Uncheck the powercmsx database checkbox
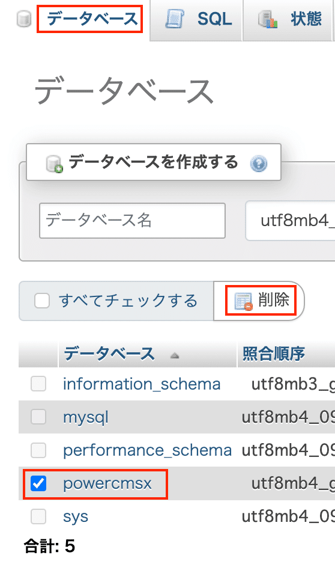Image resolution: width=335 pixels, height=576 pixels. point(38,483)
